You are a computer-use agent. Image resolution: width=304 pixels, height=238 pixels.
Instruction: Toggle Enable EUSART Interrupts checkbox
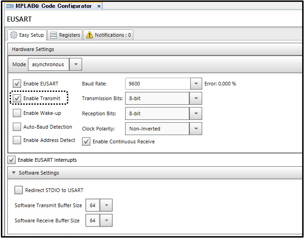tap(11, 160)
